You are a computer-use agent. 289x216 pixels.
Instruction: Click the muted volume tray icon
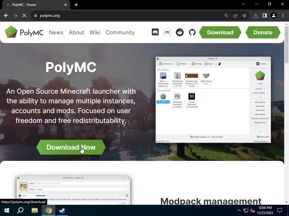coord(252,210)
